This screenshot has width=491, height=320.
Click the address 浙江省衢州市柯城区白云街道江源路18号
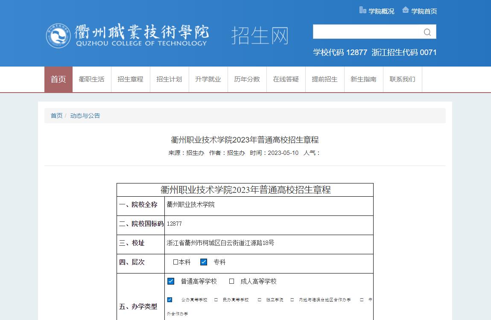(220, 243)
